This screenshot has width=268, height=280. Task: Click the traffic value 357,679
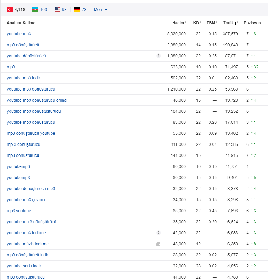[230, 34]
